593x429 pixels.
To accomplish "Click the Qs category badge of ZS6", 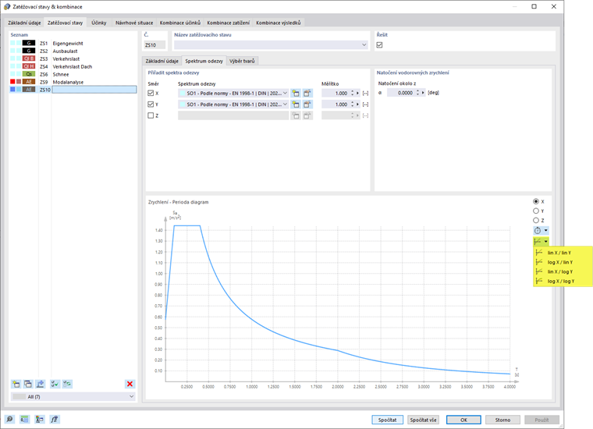I will click(29, 74).
